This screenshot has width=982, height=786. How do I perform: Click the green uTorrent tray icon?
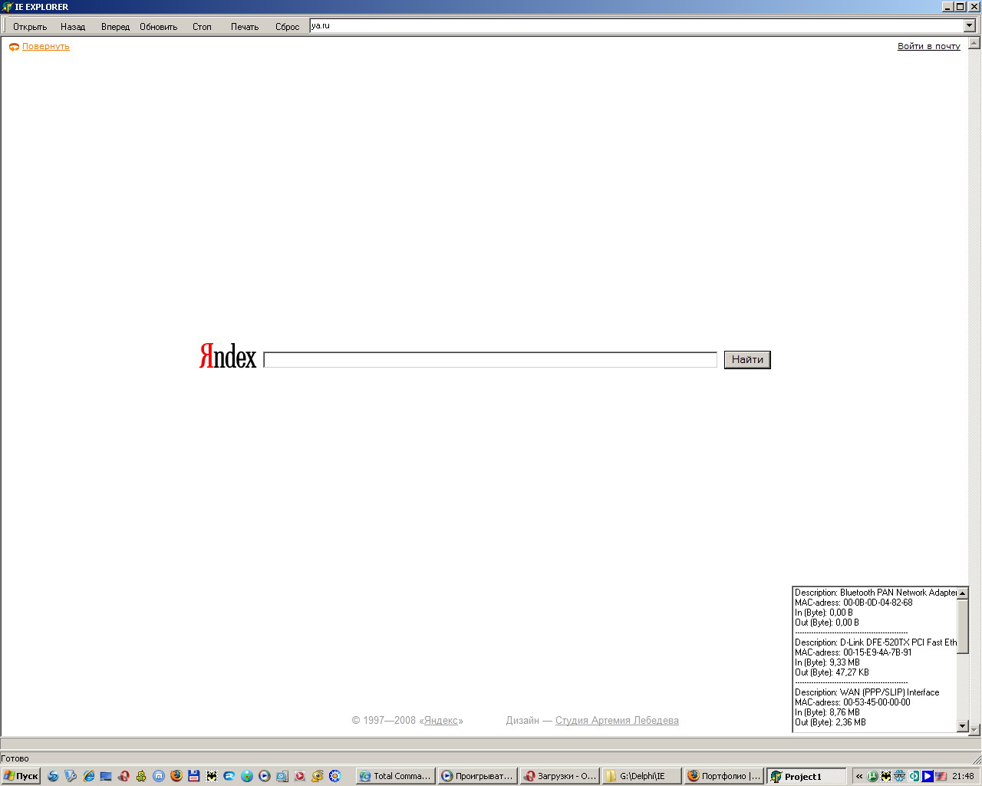coord(872,776)
